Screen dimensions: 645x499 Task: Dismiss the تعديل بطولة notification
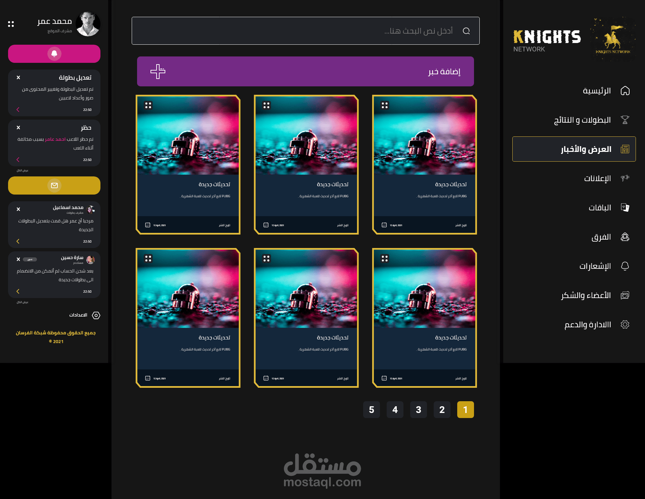point(18,78)
